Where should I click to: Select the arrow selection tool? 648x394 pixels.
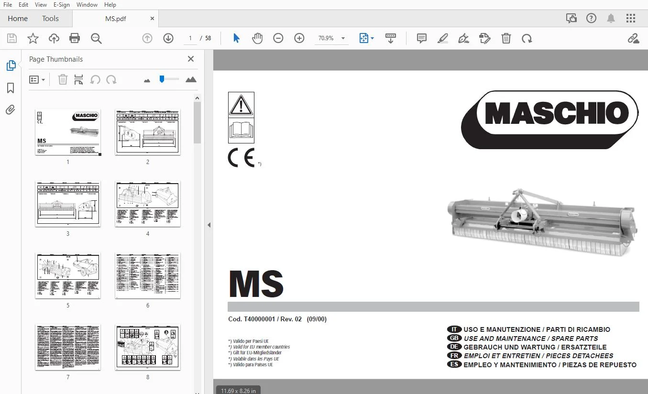point(236,38)
